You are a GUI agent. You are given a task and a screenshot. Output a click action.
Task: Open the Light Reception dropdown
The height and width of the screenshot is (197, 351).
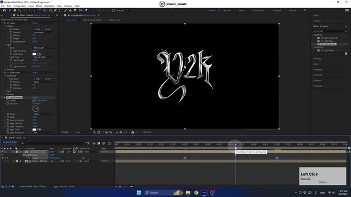coord(43,132)
